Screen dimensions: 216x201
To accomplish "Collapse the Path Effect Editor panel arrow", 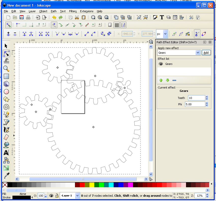I will (x=205, y=42).
